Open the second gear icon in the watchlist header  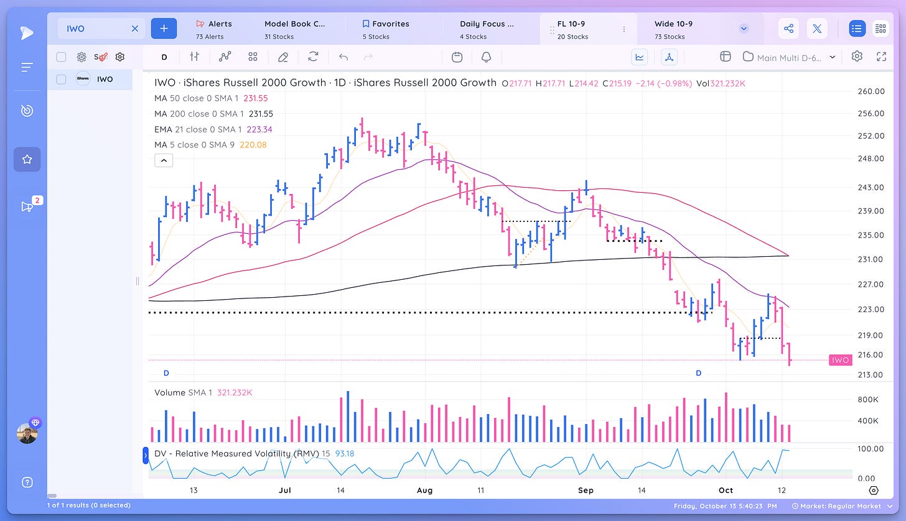point(120,57)
